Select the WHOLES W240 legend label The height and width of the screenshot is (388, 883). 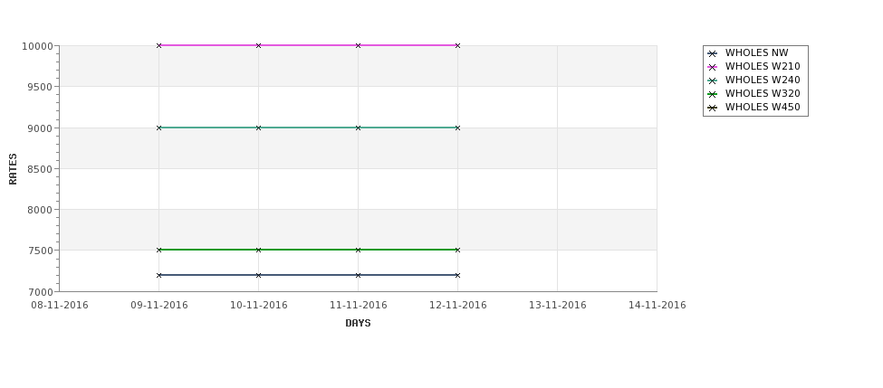point(762,80)
